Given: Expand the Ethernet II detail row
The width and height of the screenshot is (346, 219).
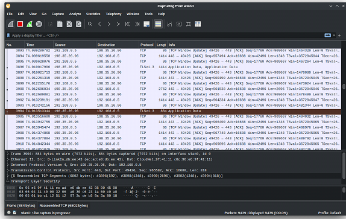Looking at the screenshot, I should (x=8, y=159).
